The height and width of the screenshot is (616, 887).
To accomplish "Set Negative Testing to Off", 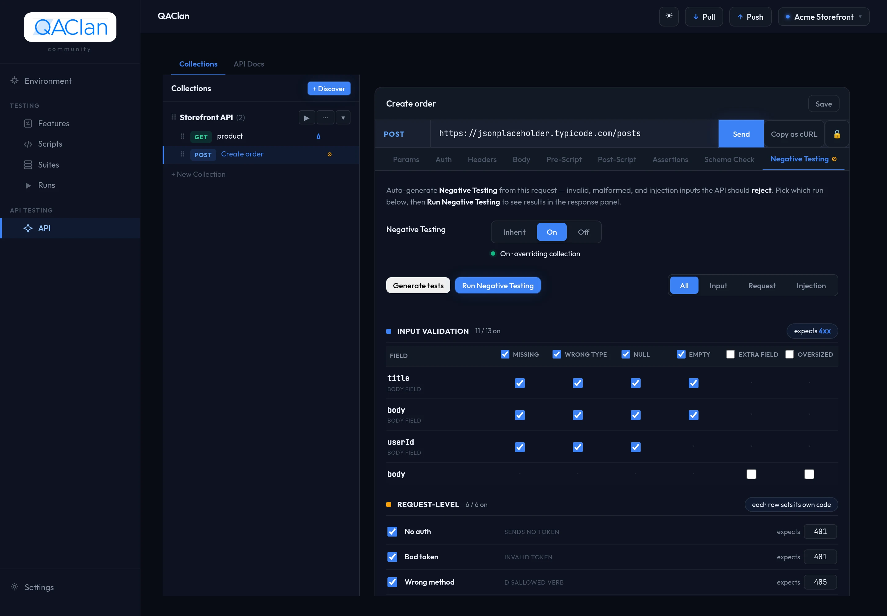I will pyautogui.click(x=583, y=232).
